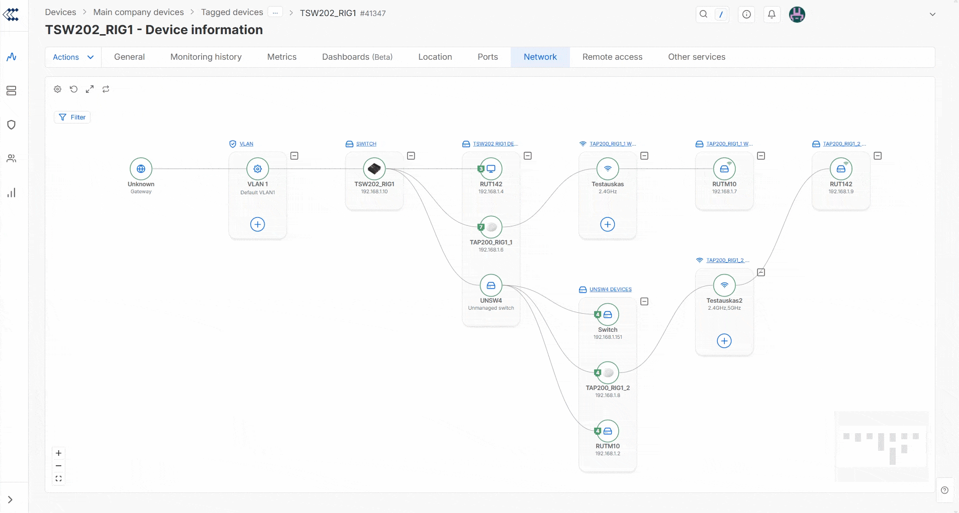
Task: Open the search icon in header
Action: (x=704, y=15)
